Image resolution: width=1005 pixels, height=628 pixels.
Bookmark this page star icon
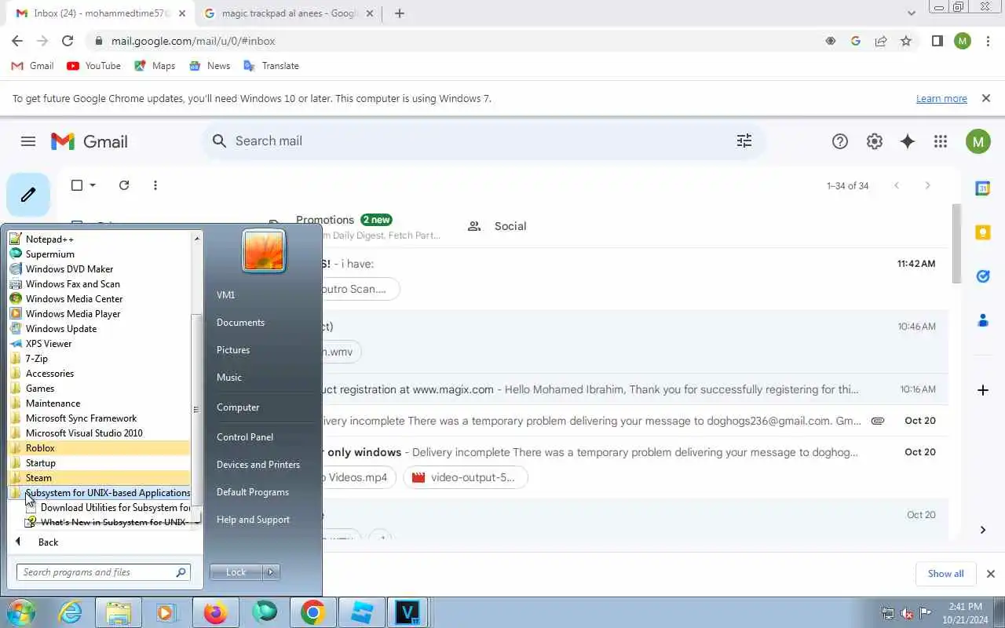click(906, 41)
